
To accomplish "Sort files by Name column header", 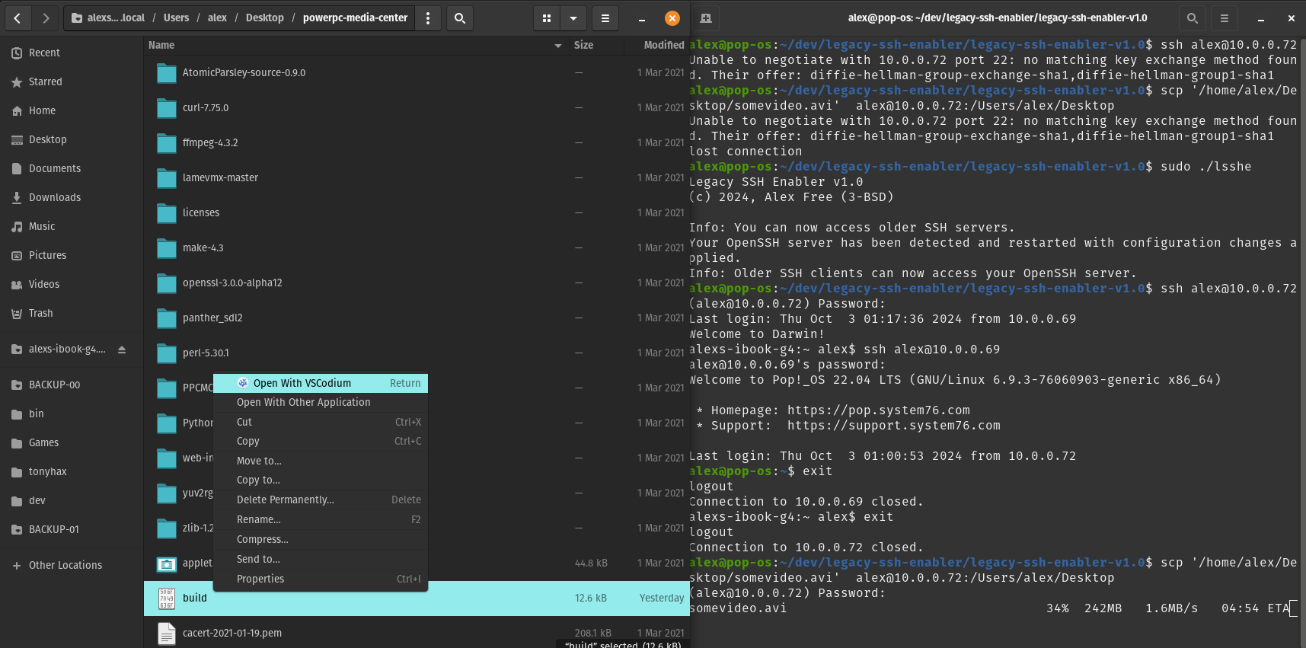I will point(161,46).
